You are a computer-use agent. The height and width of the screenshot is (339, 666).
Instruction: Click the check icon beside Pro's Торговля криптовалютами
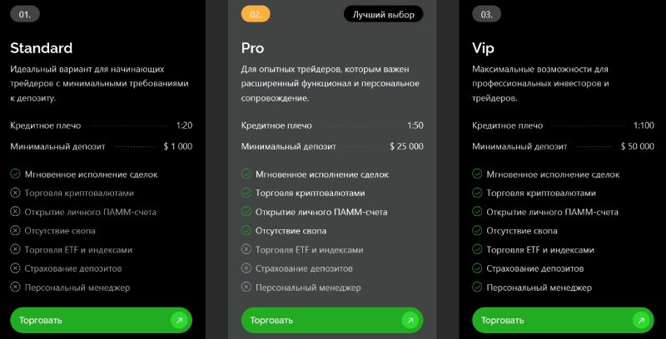(x=246, y=193)
